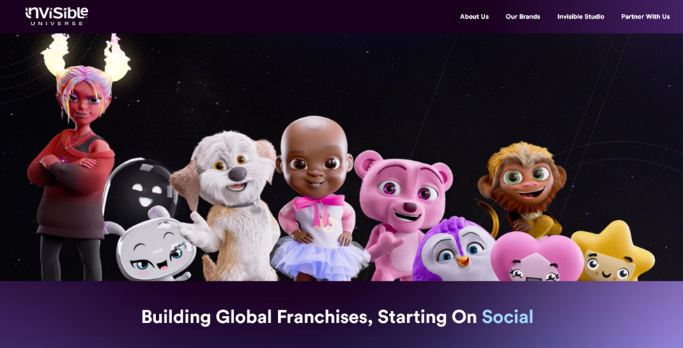Image resolution: width=683 pixels, height=348 pixels.
Task: Click the Invisible Universe logo
Action: pyautogui.click(x=56, y=16)
